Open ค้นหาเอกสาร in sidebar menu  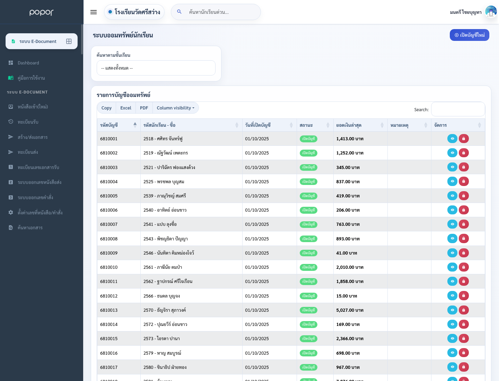(x=30, y=228)
